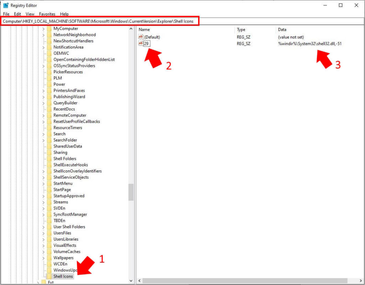This screenshot has width=365, height=285.
Task: Open the Edit menu
Action: (x=17, y=14)
